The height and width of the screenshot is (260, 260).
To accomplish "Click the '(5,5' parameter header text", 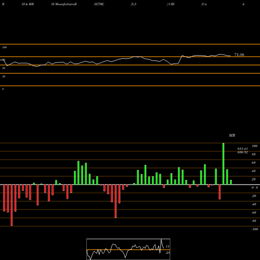I will (134, 4).
